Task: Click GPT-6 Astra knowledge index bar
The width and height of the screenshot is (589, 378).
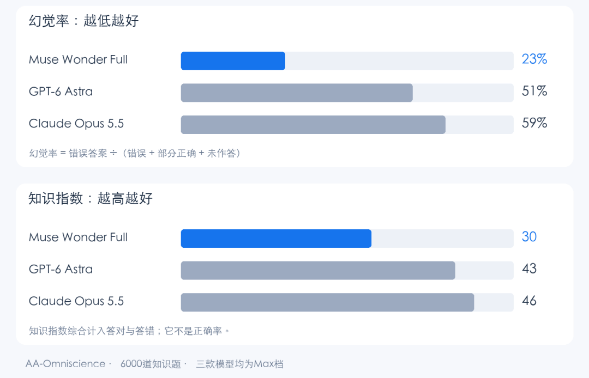Action: (x=347, y=270)
